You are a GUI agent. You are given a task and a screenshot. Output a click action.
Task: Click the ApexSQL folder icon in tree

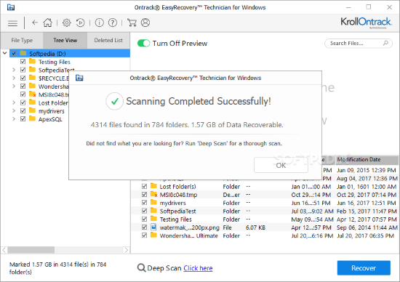32,118
